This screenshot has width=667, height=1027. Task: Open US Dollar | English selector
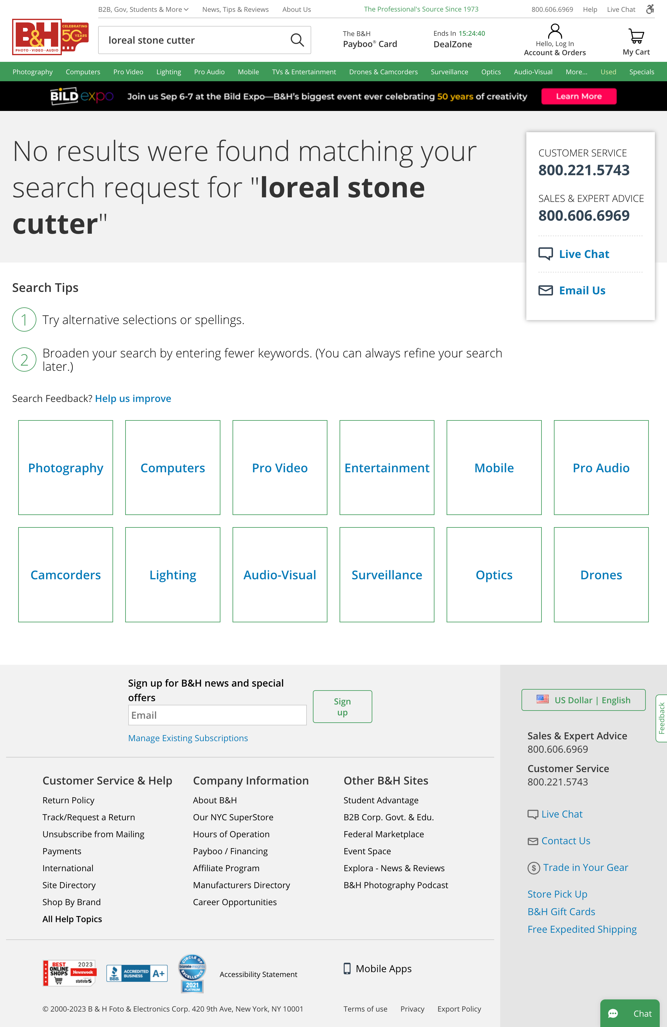583,700
